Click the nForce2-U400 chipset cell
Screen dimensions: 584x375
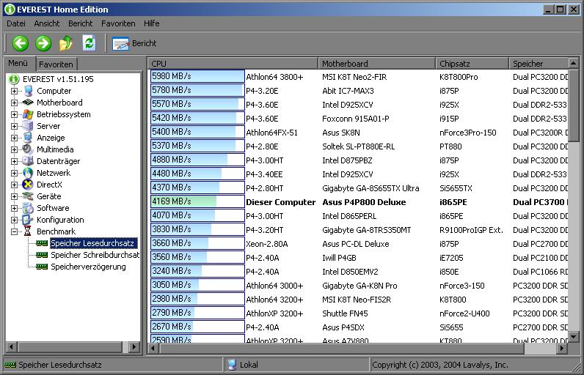464,313
